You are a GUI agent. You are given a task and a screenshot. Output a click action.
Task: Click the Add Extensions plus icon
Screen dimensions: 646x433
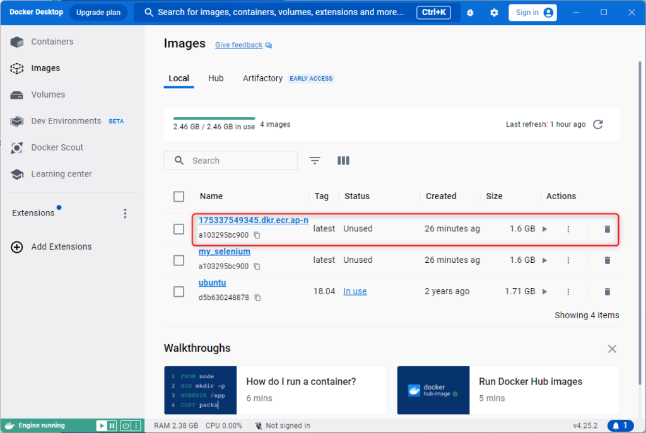pyautogui.click(x=17, y=247)
